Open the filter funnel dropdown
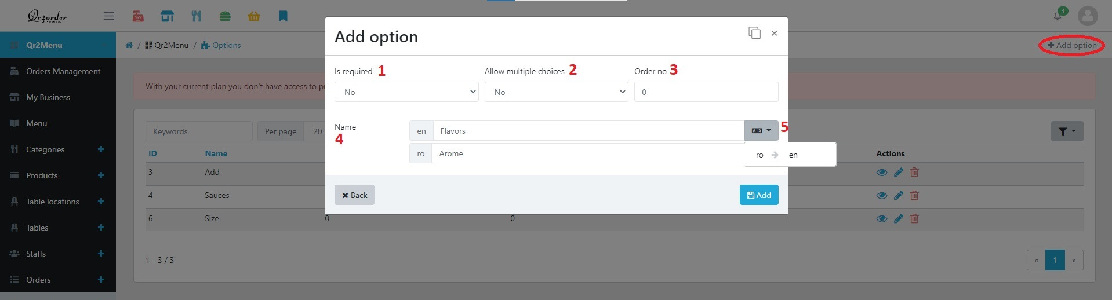 tap(1067, 131)
